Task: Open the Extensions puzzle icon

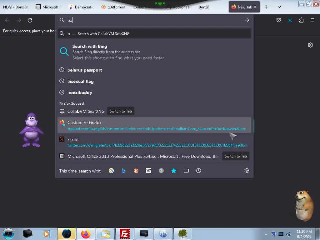Action: [x=301, y=20]
